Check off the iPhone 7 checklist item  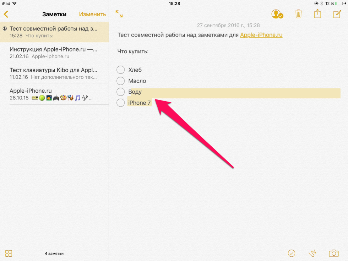click(x=120, y=103)
